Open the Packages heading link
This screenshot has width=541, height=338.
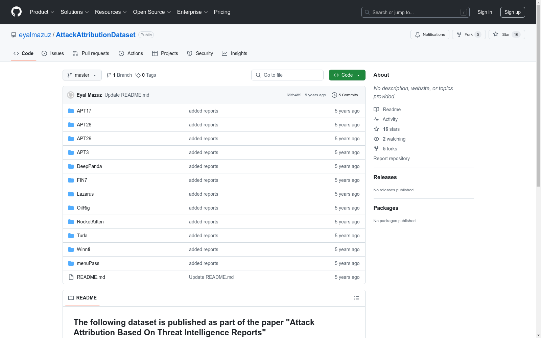(x=386, y=208)
